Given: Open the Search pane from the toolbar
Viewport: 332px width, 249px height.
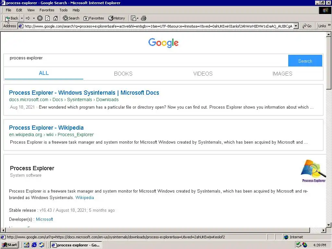Looking at the screenshot, I should 71,18.
